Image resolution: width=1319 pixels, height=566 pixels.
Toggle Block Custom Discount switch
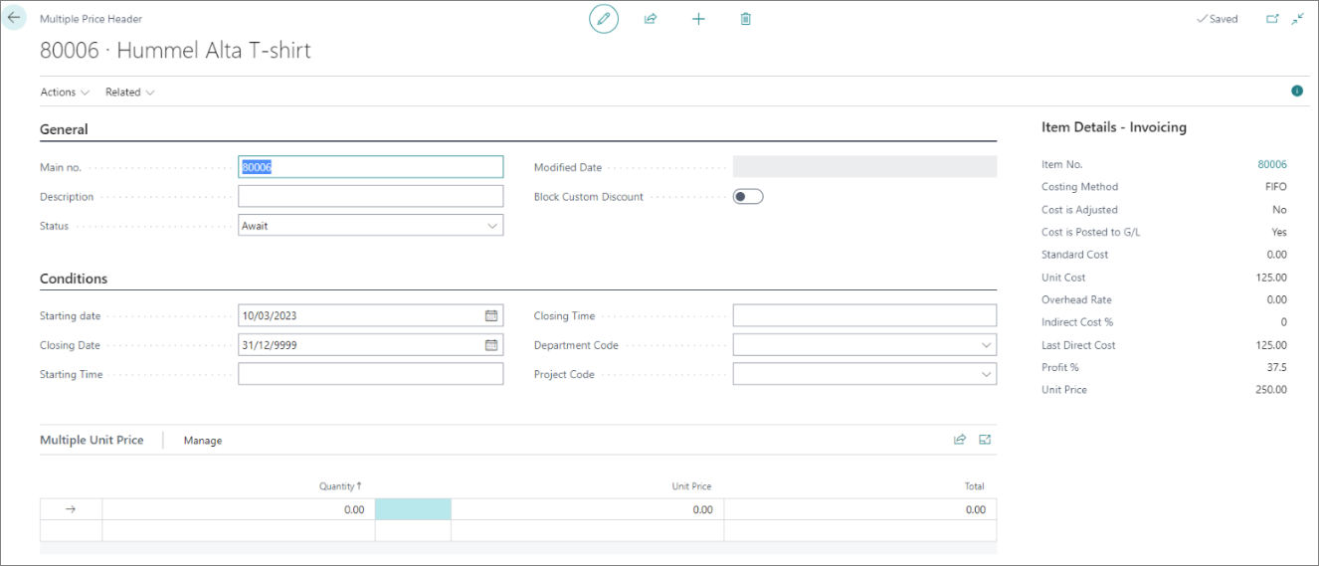(748, 197)
